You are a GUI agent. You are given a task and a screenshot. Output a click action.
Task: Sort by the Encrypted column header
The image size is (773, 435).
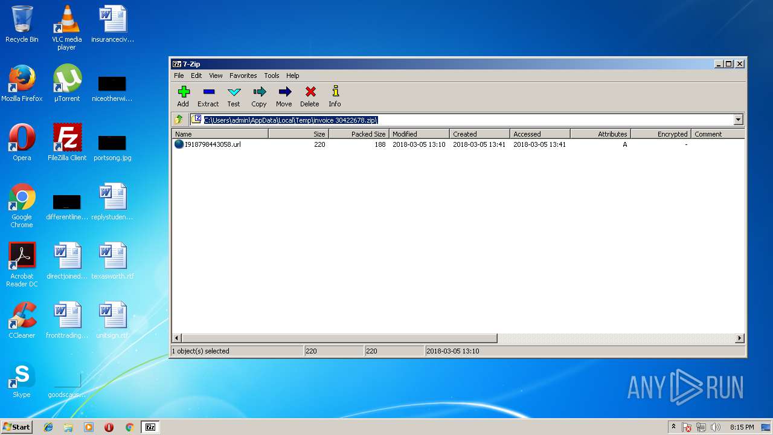pos(661,134)
